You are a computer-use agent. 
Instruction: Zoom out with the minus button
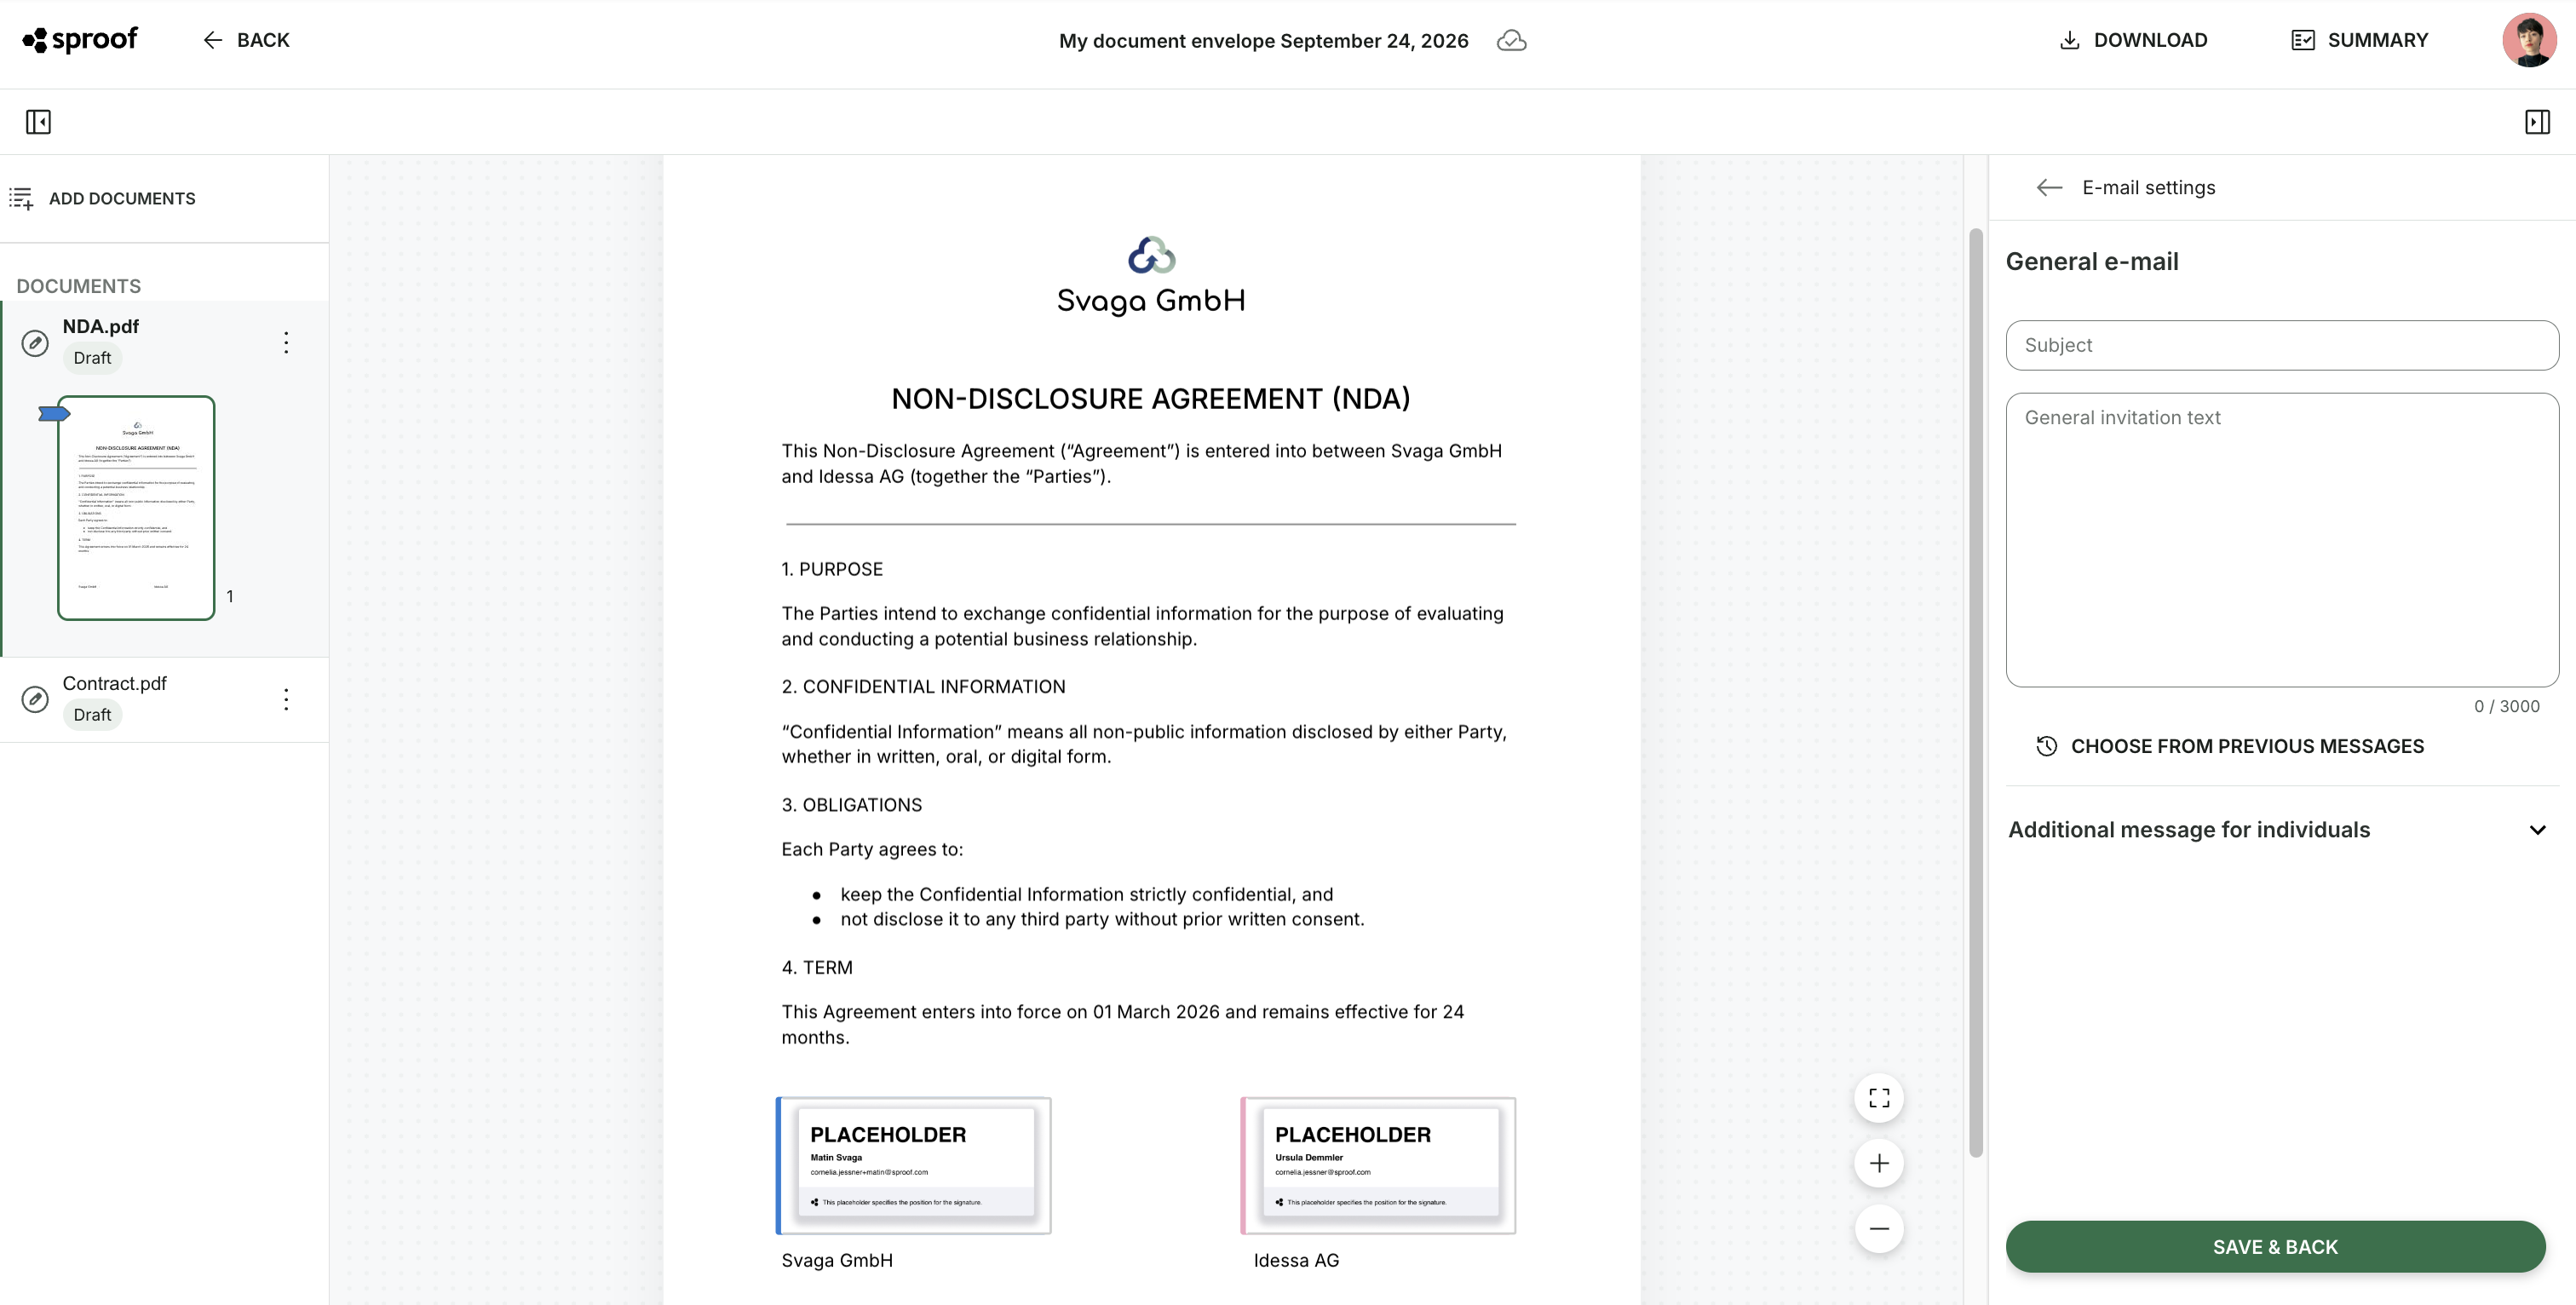coord(1879,1229)
